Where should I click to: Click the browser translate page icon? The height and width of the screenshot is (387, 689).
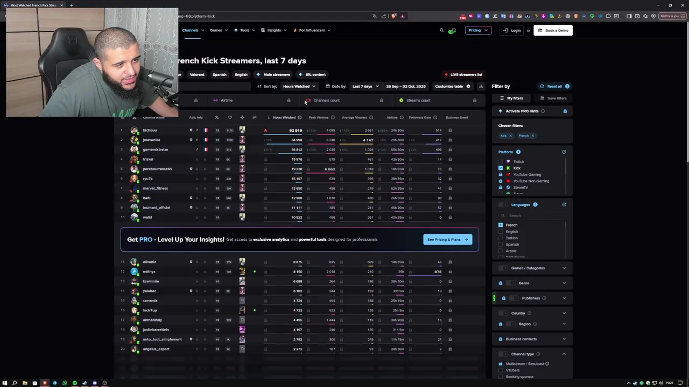point(375,16)
